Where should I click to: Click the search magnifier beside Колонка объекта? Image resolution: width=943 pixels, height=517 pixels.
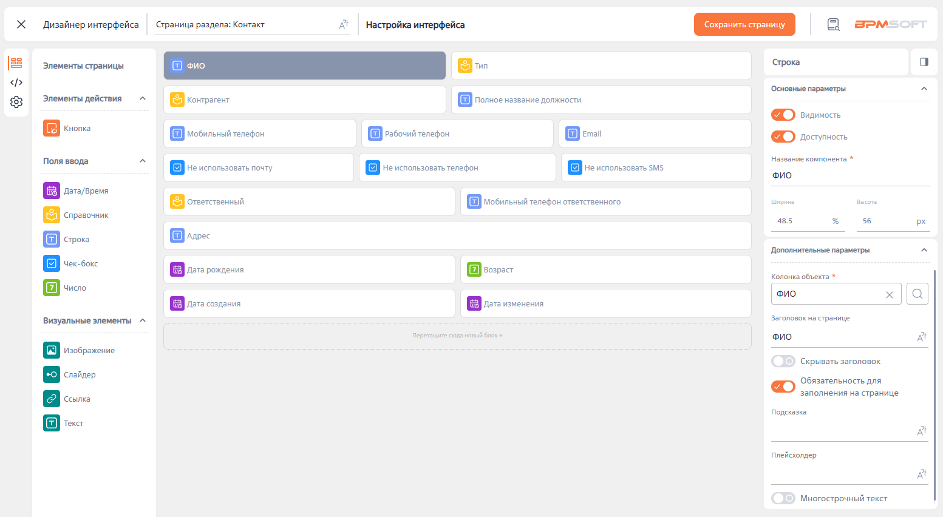(x=917, y=294)
